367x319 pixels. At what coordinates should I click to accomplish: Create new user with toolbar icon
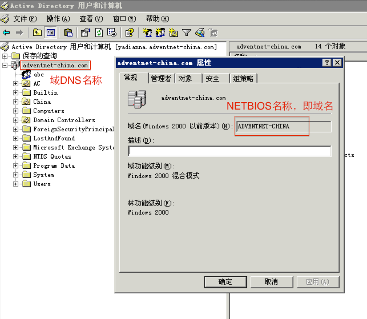coord(147,33)
